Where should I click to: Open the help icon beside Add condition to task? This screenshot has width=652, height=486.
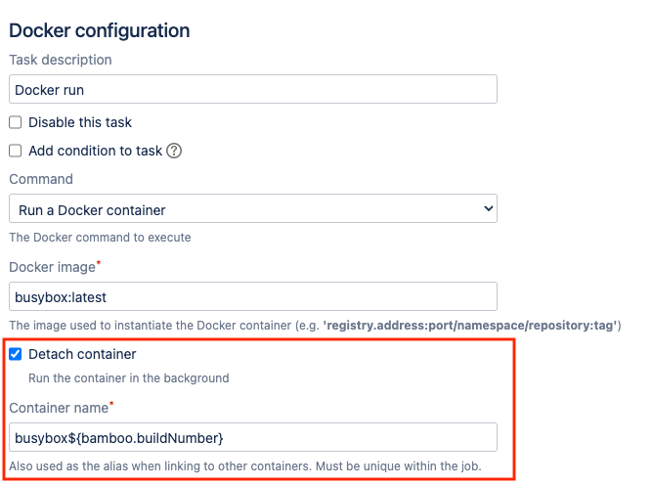click(174, 151)
